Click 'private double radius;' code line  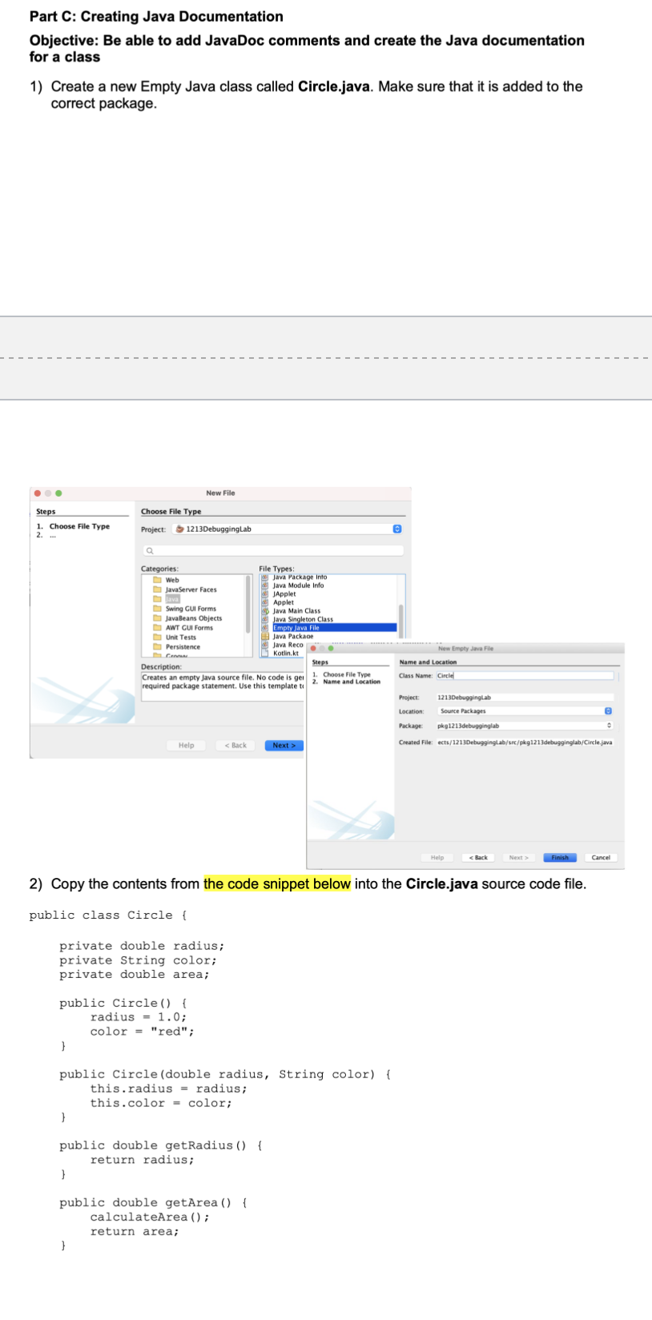click(x=142, y=946)
